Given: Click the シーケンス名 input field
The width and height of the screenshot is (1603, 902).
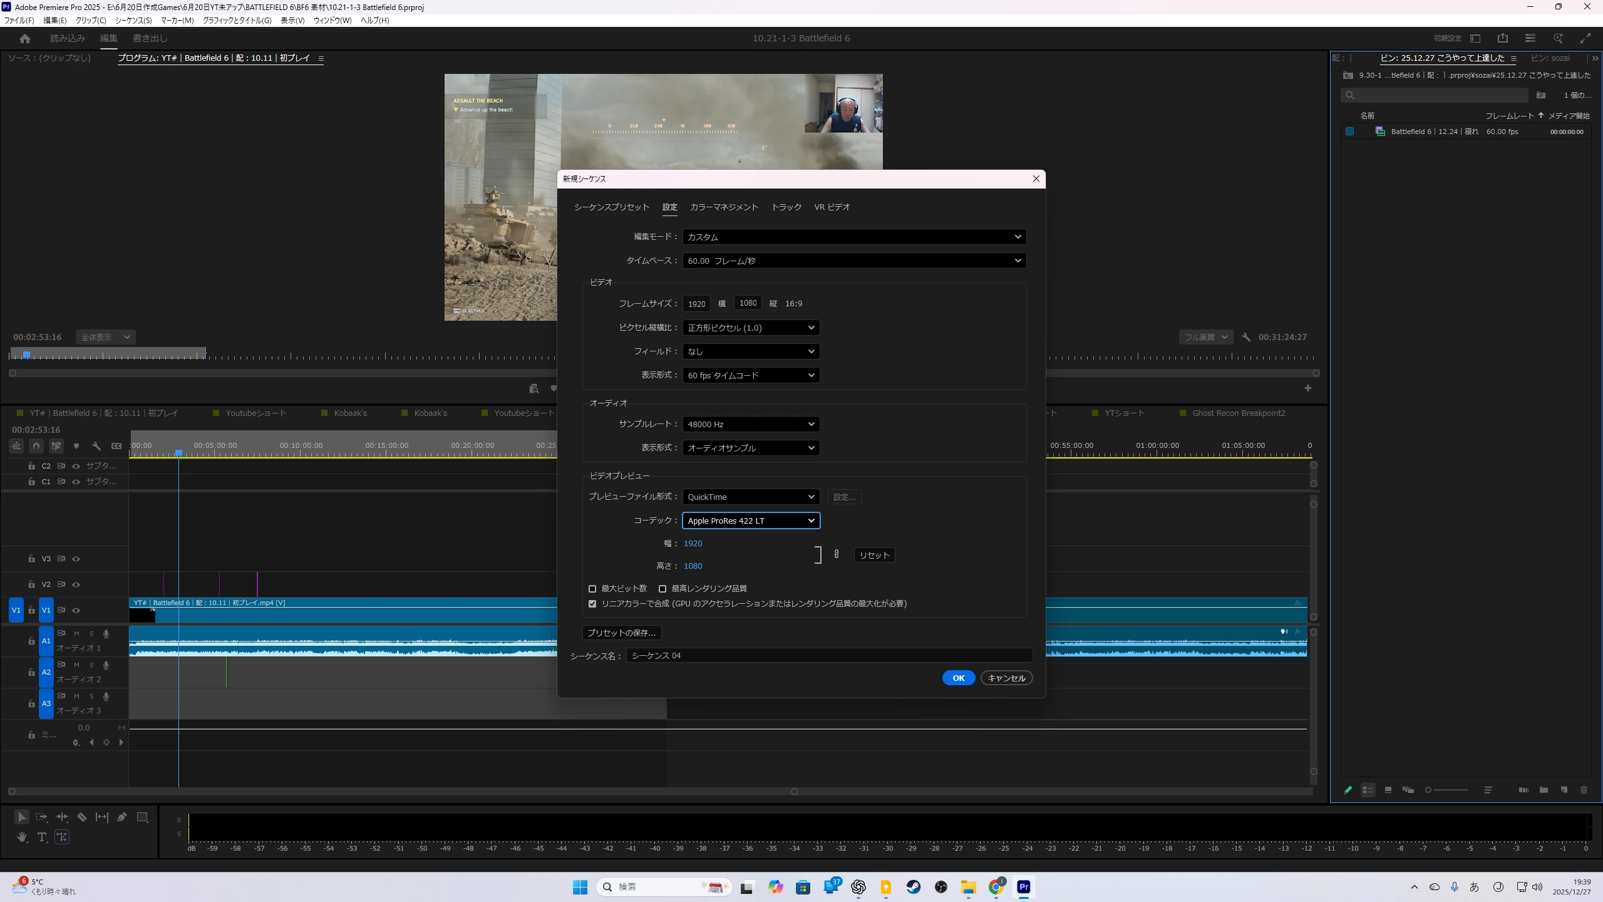Looking at the screenshot, I should click(829, 655).
